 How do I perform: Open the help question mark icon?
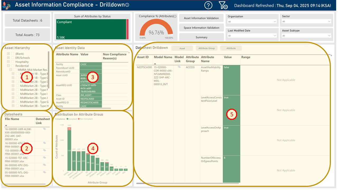208,5
